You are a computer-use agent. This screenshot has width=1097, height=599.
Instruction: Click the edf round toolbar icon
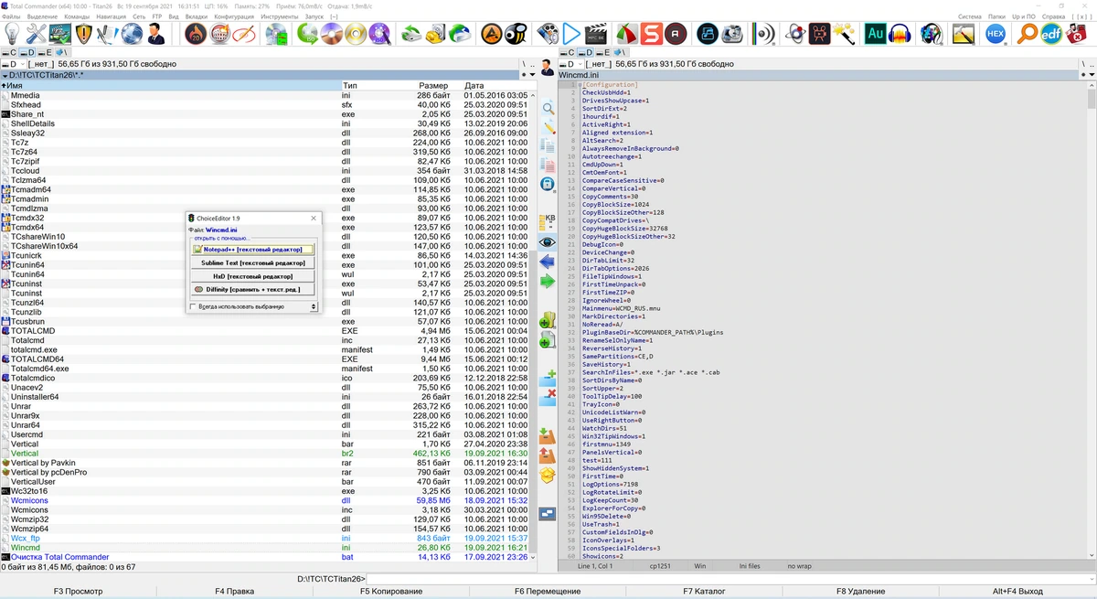click(x=1052, y=35)
